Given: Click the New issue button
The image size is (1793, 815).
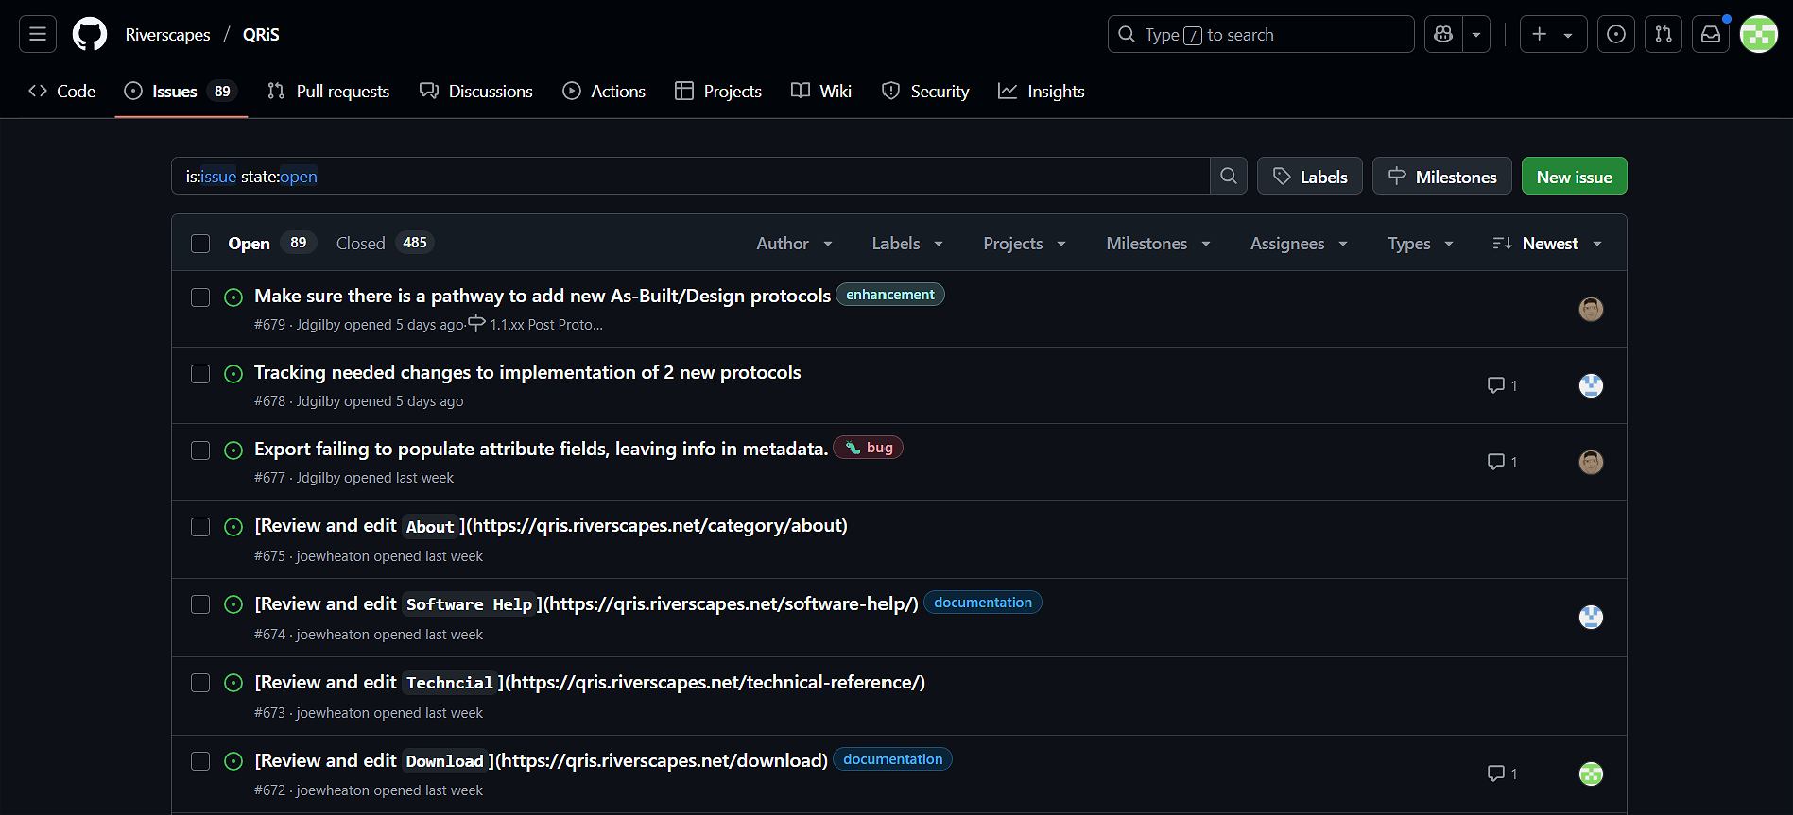Looking at the screenshot, I should point(1574,177).
